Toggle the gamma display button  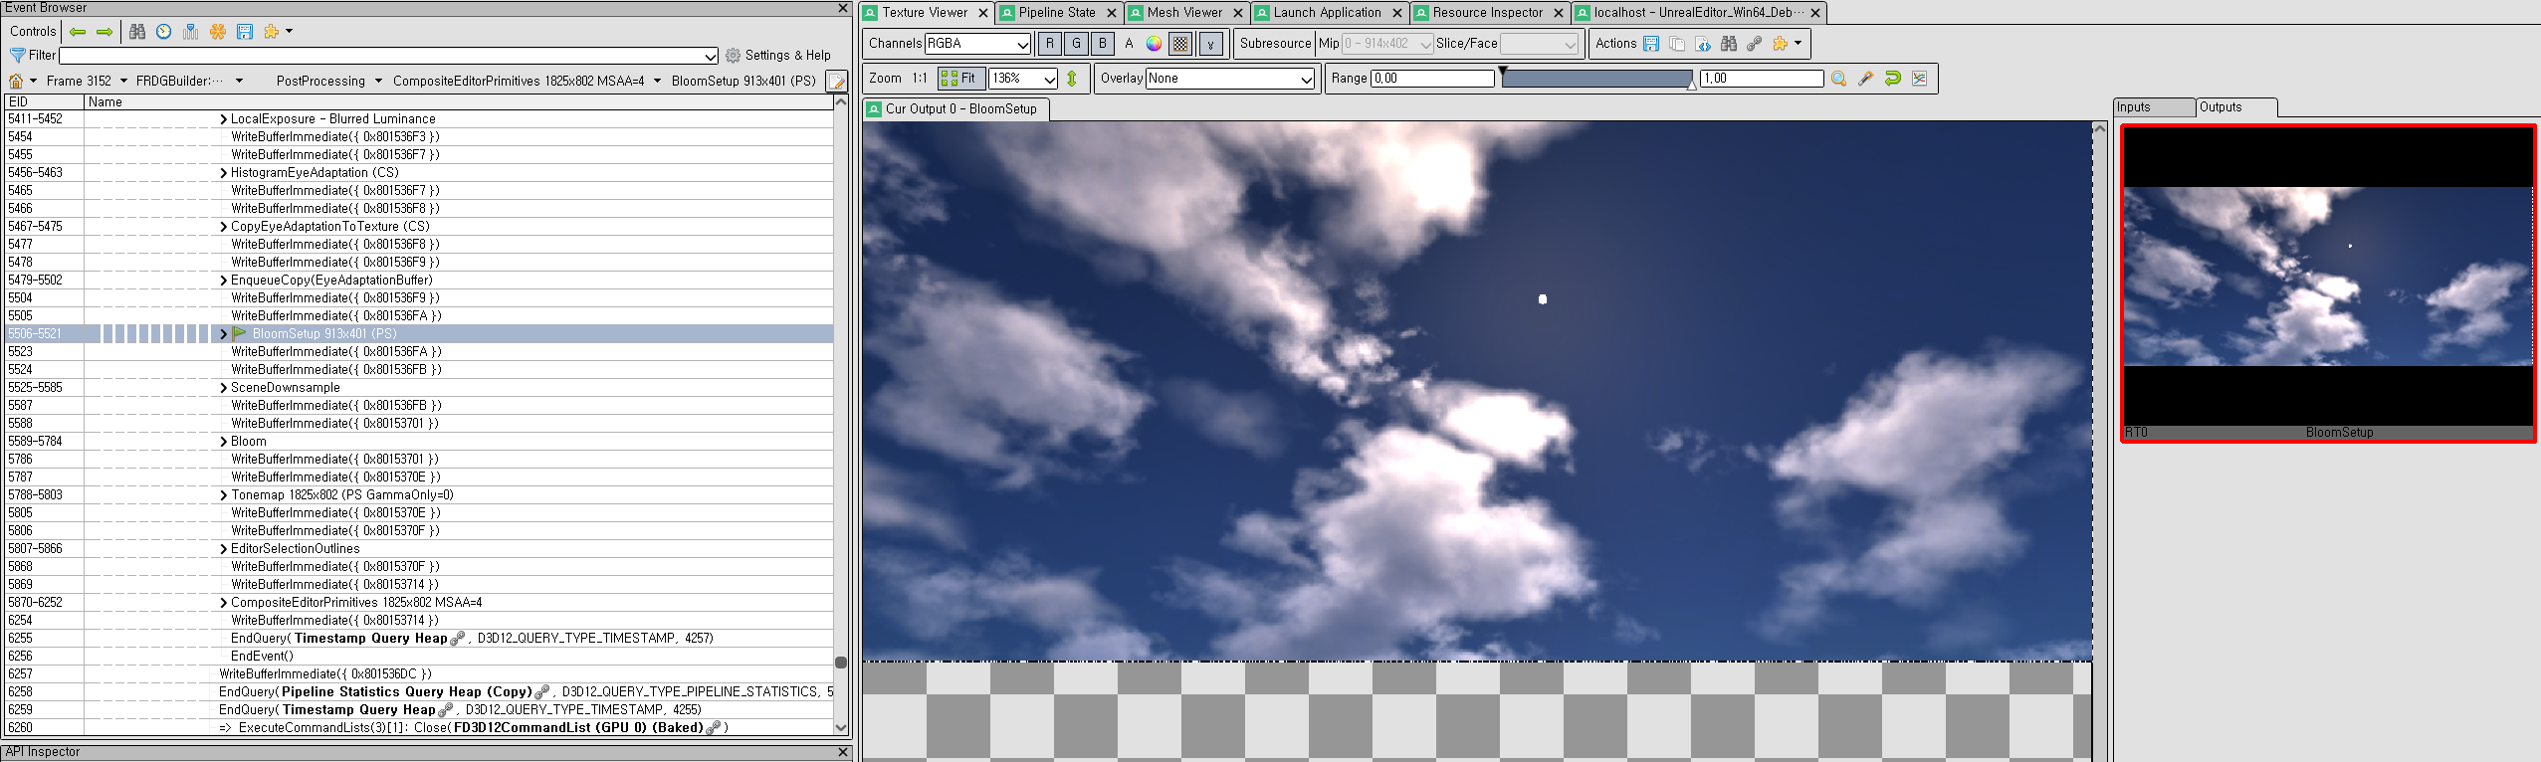1210,44
